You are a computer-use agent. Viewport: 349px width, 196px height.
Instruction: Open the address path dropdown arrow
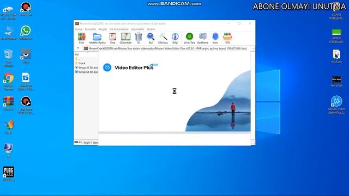click(253, 48)
